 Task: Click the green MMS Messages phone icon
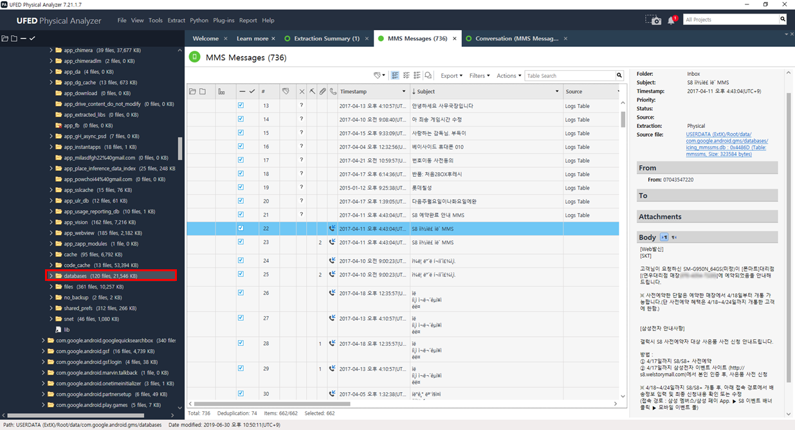(194, 57)
